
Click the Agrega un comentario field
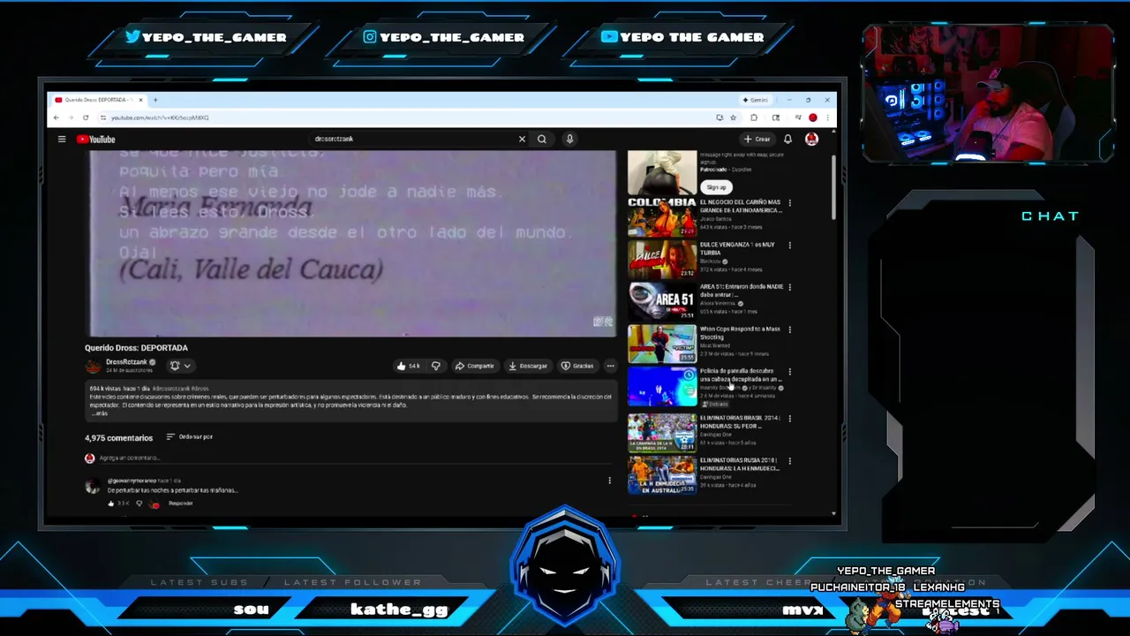point(353,458)
